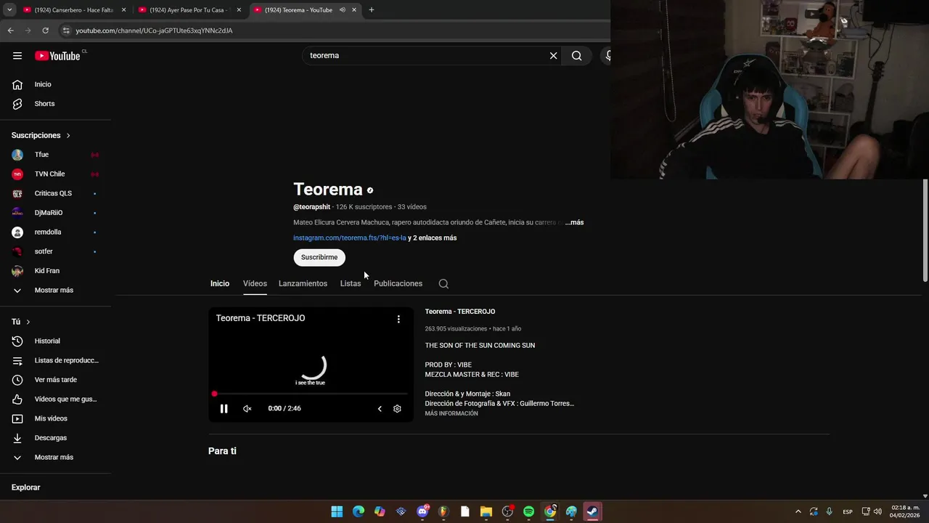929x523 pixels.
Task: Show hidden system tray icons
Action: 798,511
